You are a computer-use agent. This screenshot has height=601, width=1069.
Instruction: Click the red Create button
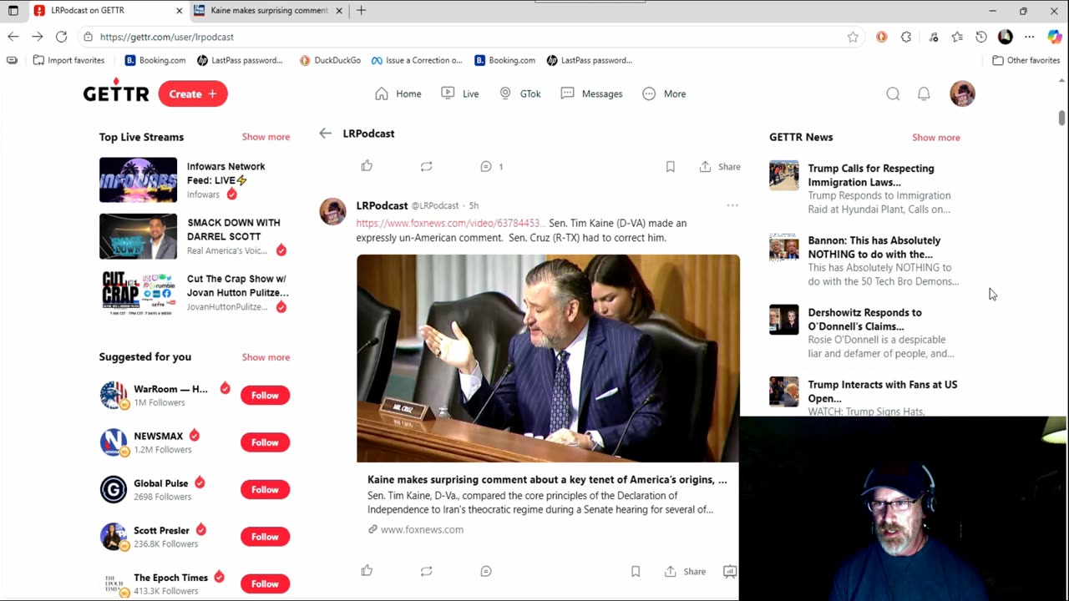point(193,93)
